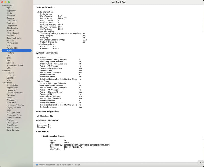Click the device name bq40z651

pyautogui.click(x=62, y=18)
